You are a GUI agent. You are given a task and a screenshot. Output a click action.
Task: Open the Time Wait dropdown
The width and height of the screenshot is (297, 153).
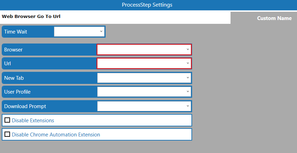[79, 31]
